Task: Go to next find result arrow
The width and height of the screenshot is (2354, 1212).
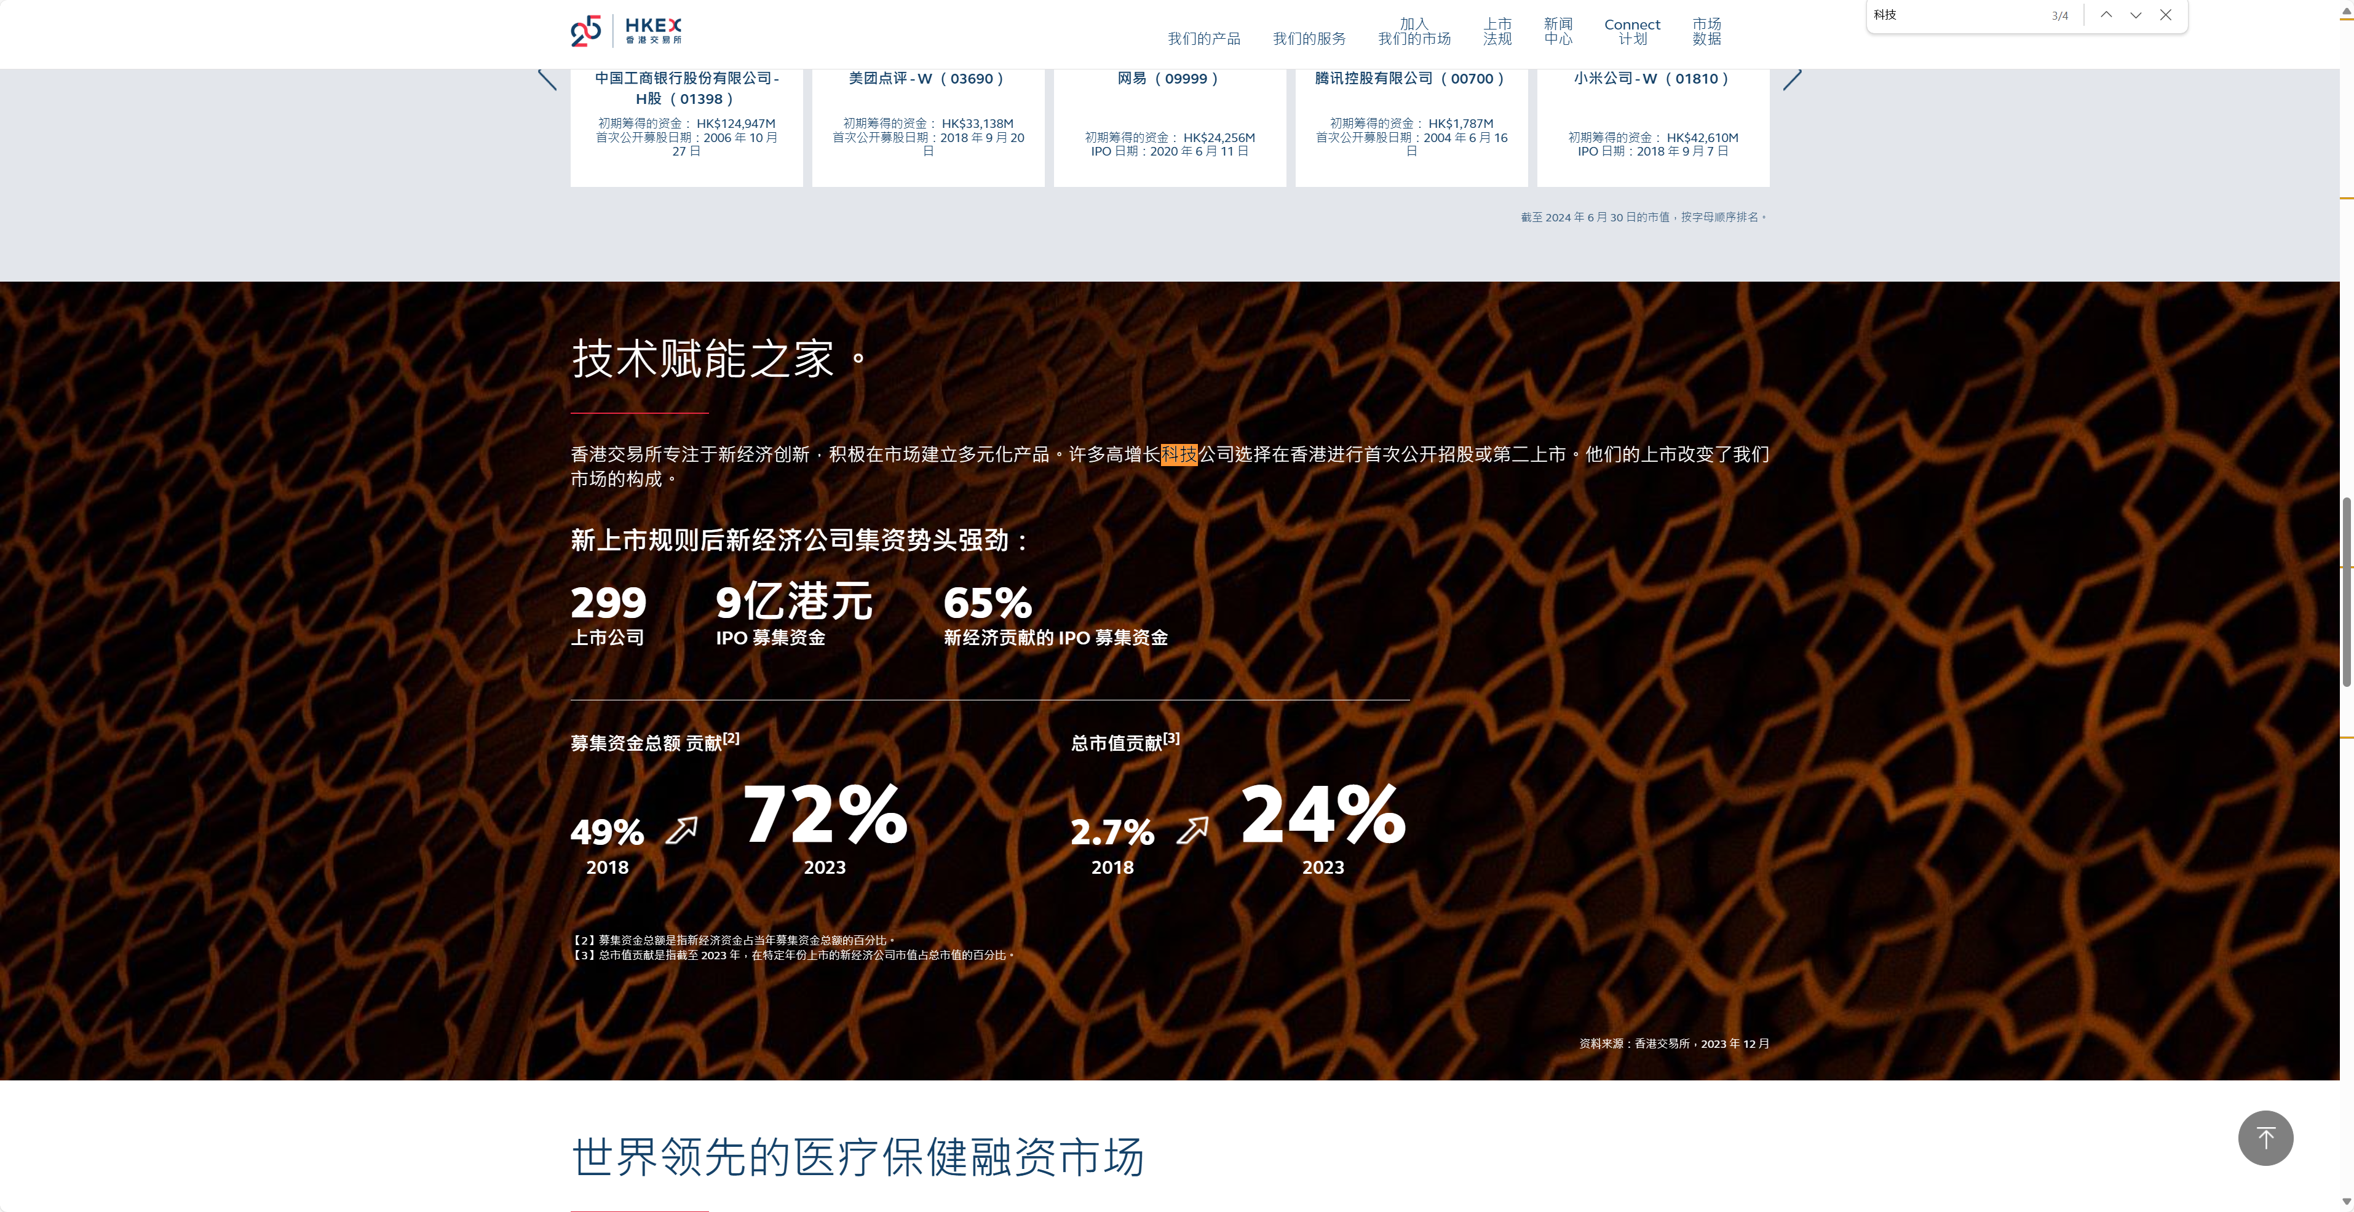Action: pos(2136,15)
